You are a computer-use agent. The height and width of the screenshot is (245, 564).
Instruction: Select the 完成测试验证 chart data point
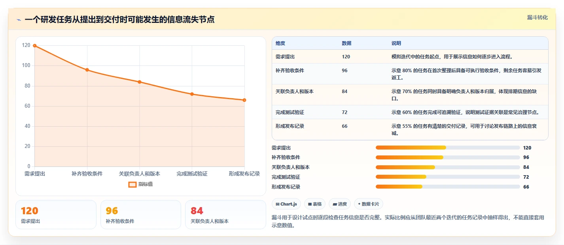[192, 94]
